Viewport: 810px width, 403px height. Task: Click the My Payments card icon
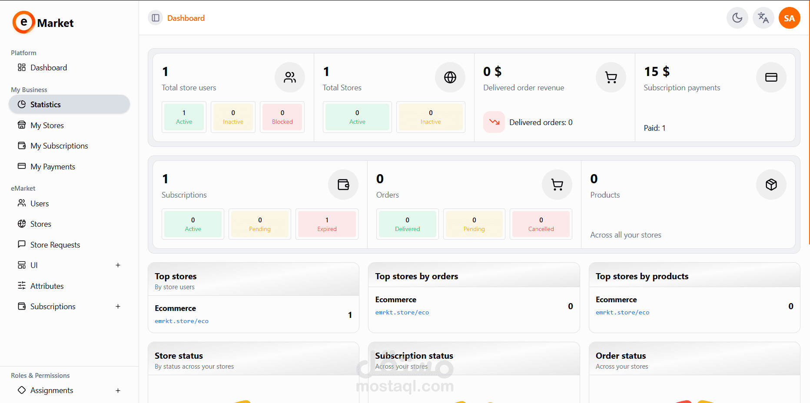click(22, 166)
